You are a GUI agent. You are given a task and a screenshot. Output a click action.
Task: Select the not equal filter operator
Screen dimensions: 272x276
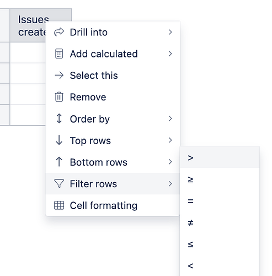coord(220,222)
